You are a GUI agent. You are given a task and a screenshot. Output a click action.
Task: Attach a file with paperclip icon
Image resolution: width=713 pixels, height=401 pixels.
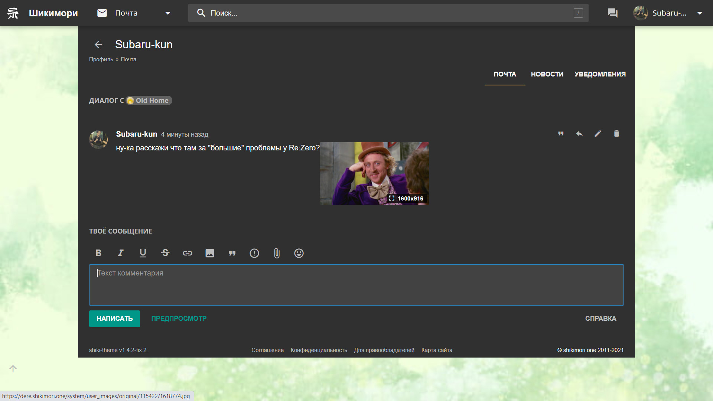click(x=277, y=253)
